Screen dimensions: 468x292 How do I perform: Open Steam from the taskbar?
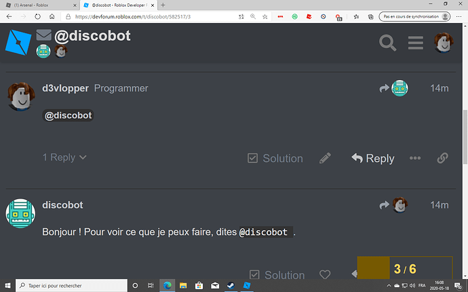(231, 285)
